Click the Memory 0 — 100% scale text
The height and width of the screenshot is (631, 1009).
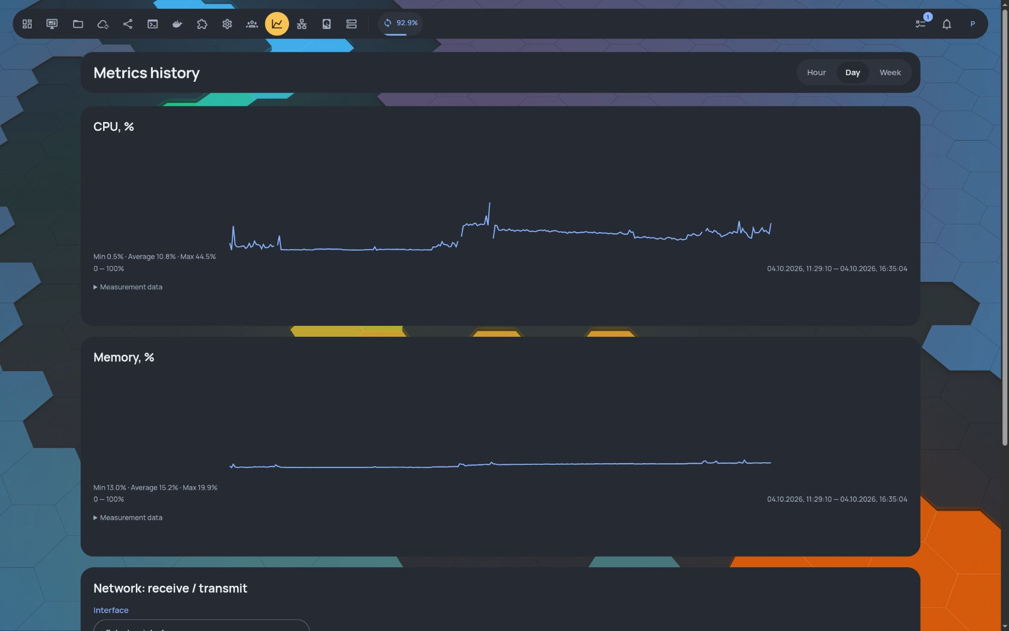109,499
